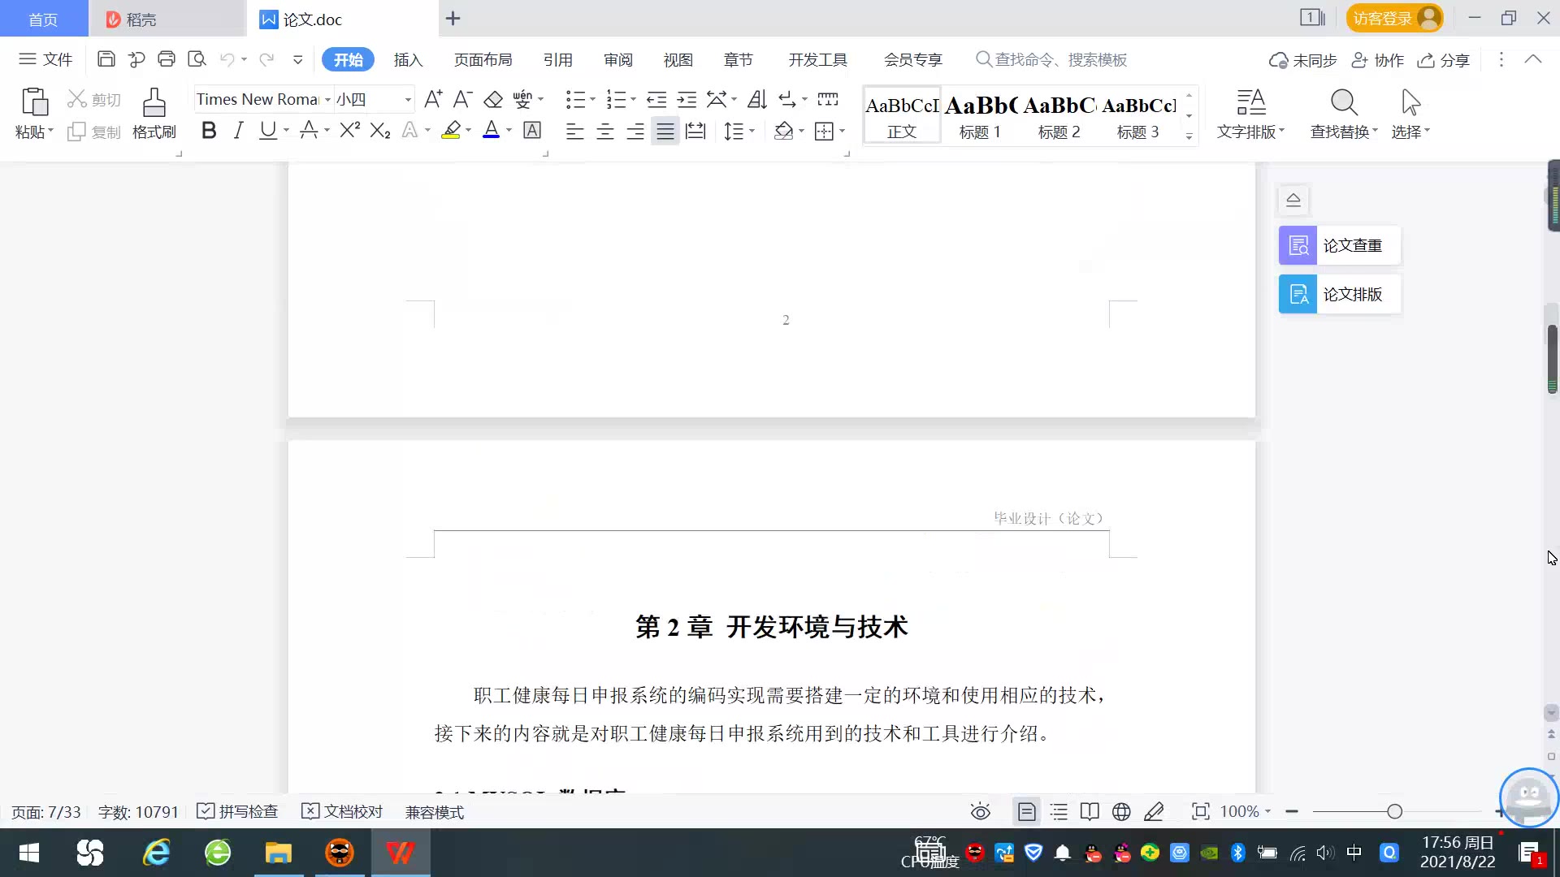Toggle spell check (拼写检查) in status bar
1560x877 pixels.
coord(238,811)
